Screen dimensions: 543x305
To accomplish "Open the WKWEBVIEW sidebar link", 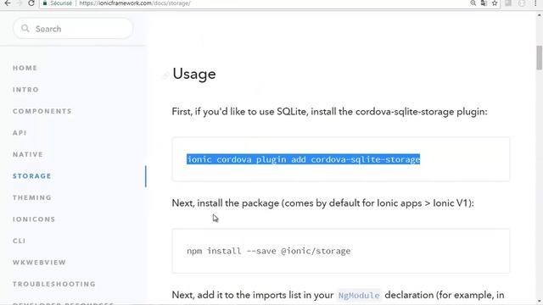I will click(39, 263).
